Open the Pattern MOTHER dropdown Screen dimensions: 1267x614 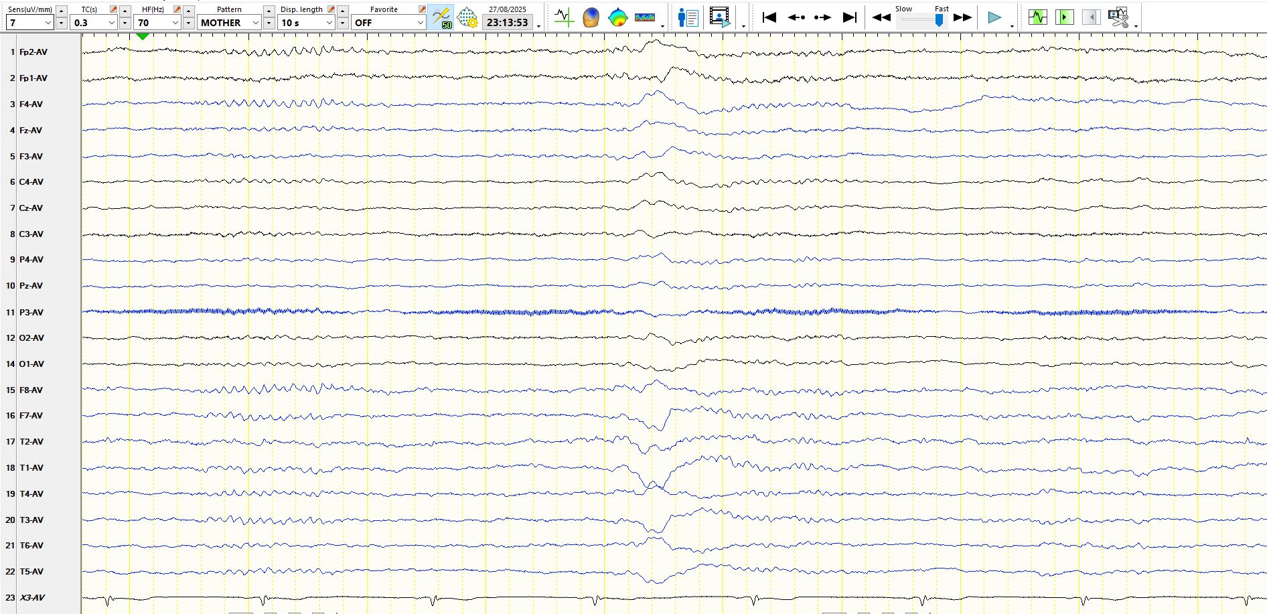point(255,23)
